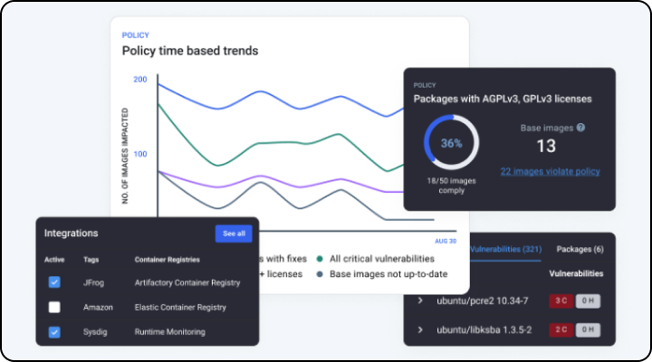
Task: Expand the ubuntu/libksba 1.3.5-2 row chevron
Action: (420, 329)
